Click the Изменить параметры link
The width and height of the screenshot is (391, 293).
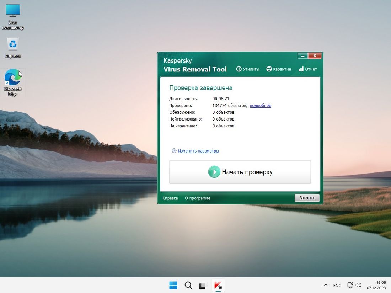198,151
